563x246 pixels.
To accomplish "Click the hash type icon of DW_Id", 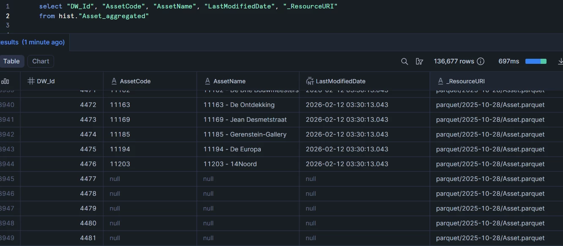I will click(31, 81).
